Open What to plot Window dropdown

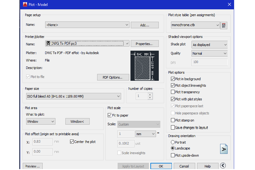41,122
